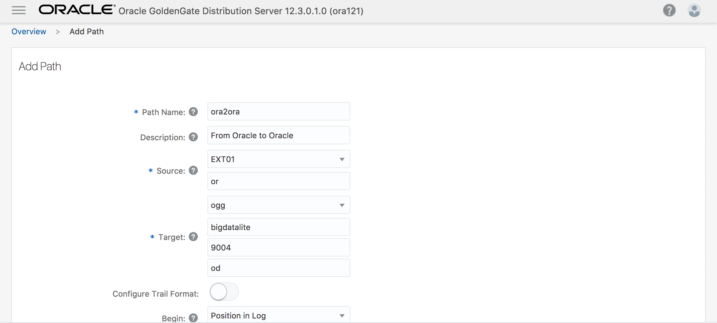Click inside the Path Name field showing ora2ora
Image resolution: width=717 pixels, height=323 pixels.
[x=278, y=111]
